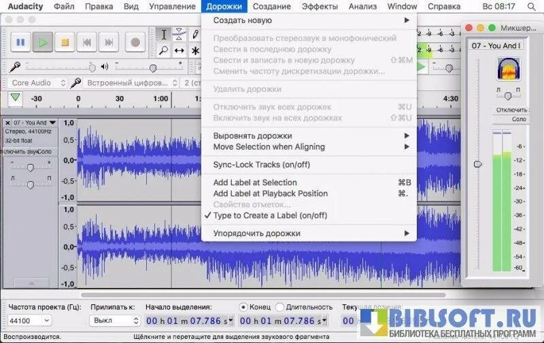Open the 'Правка' menu

pyautogui.click(x=99, y=6)
